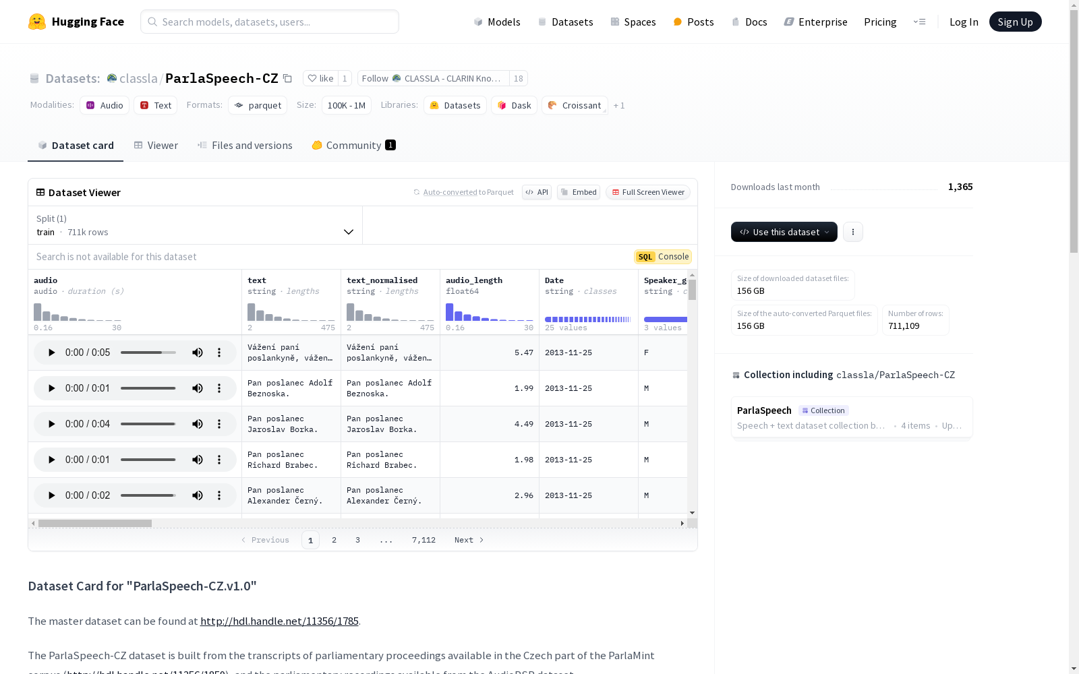Expand the train split dropdown
The image size is (1079, 674).
pyautogui.click(x=195, y=225)
